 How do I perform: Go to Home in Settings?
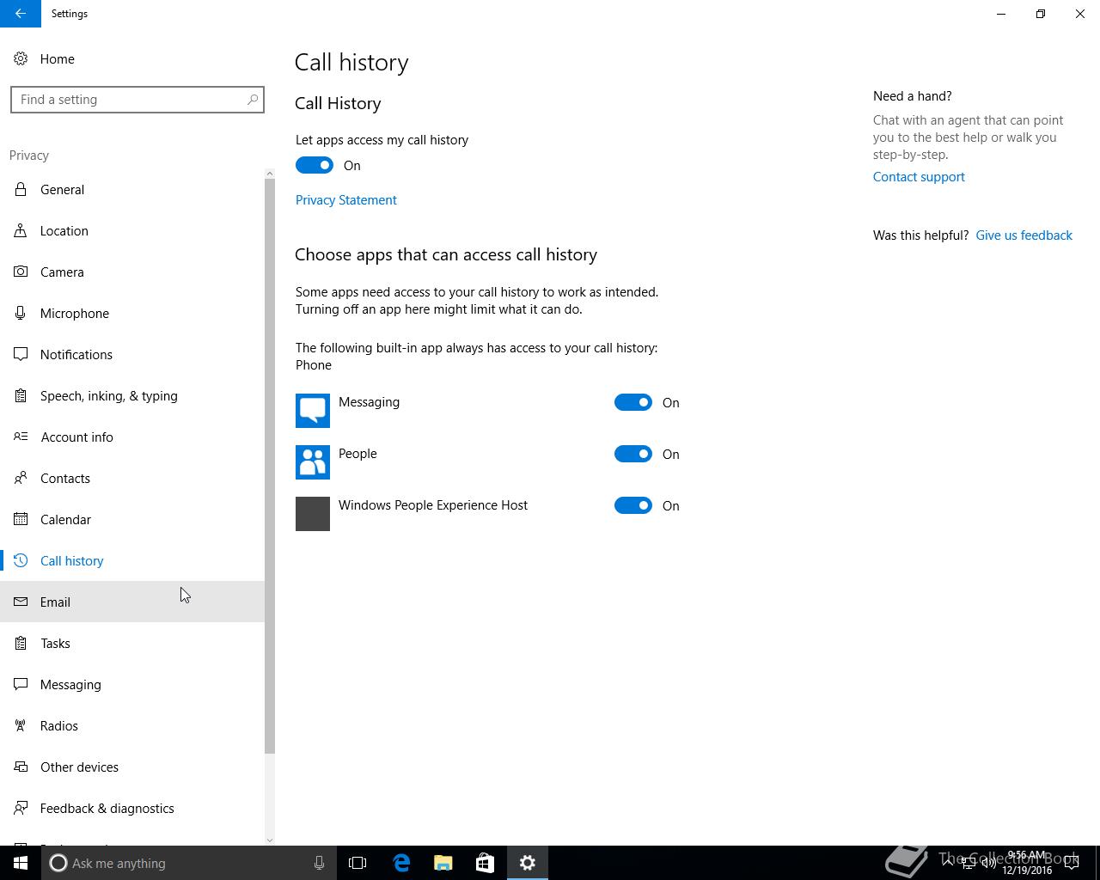click(132, 58)
